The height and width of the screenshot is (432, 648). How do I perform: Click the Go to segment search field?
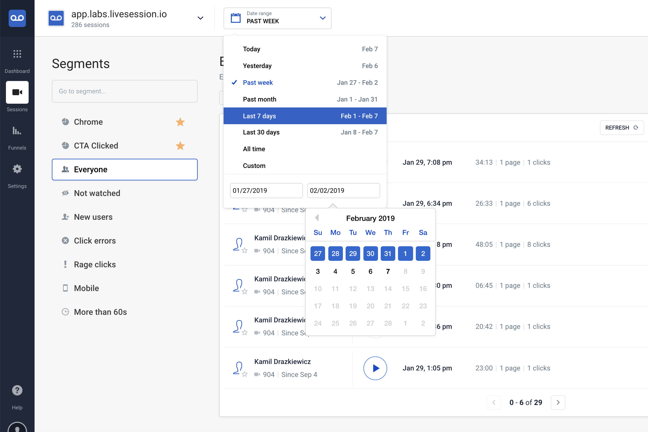(124, 91)
